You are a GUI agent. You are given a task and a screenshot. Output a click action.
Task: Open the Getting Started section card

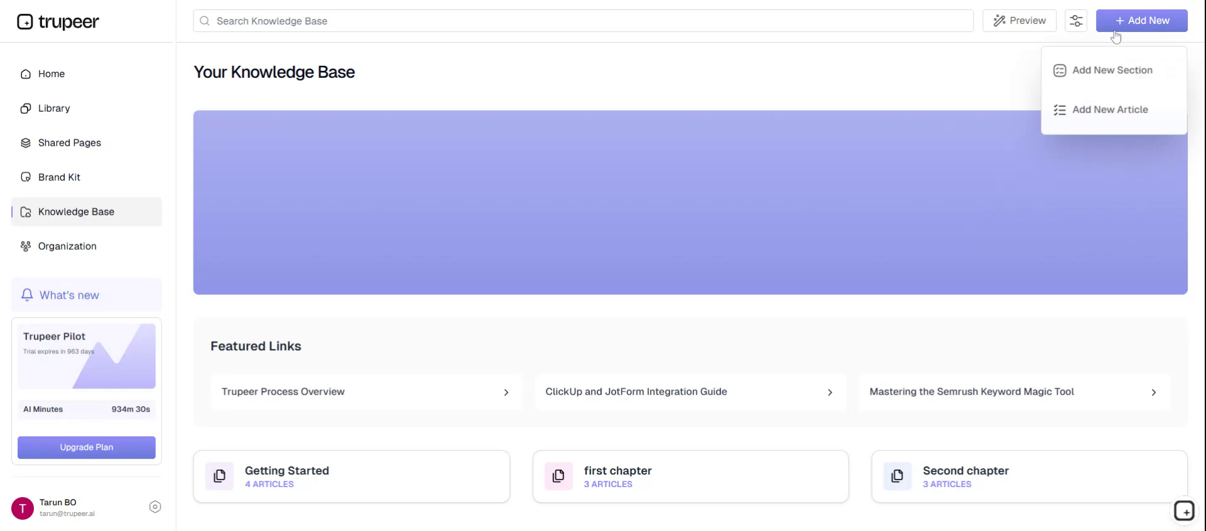click(352, 476)
